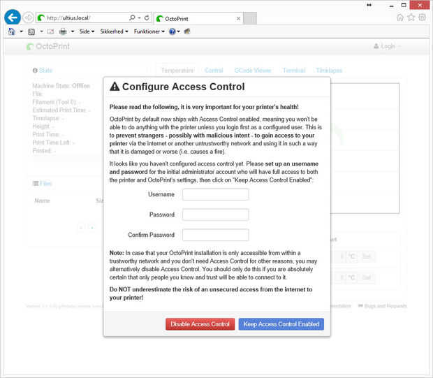433x378 pixels.
Task: Click the Machine State: Offline text
Action: (x=61, y=86)
